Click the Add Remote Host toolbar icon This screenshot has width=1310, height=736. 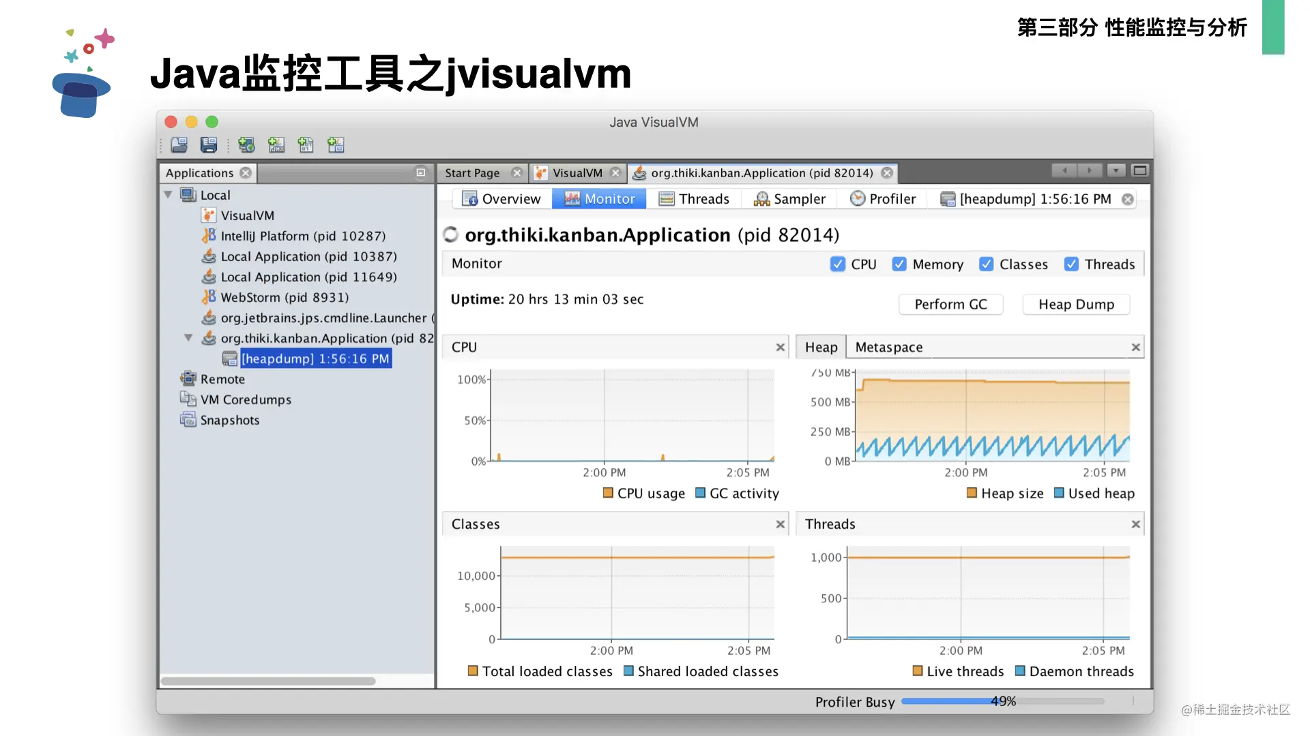(246, 145)
